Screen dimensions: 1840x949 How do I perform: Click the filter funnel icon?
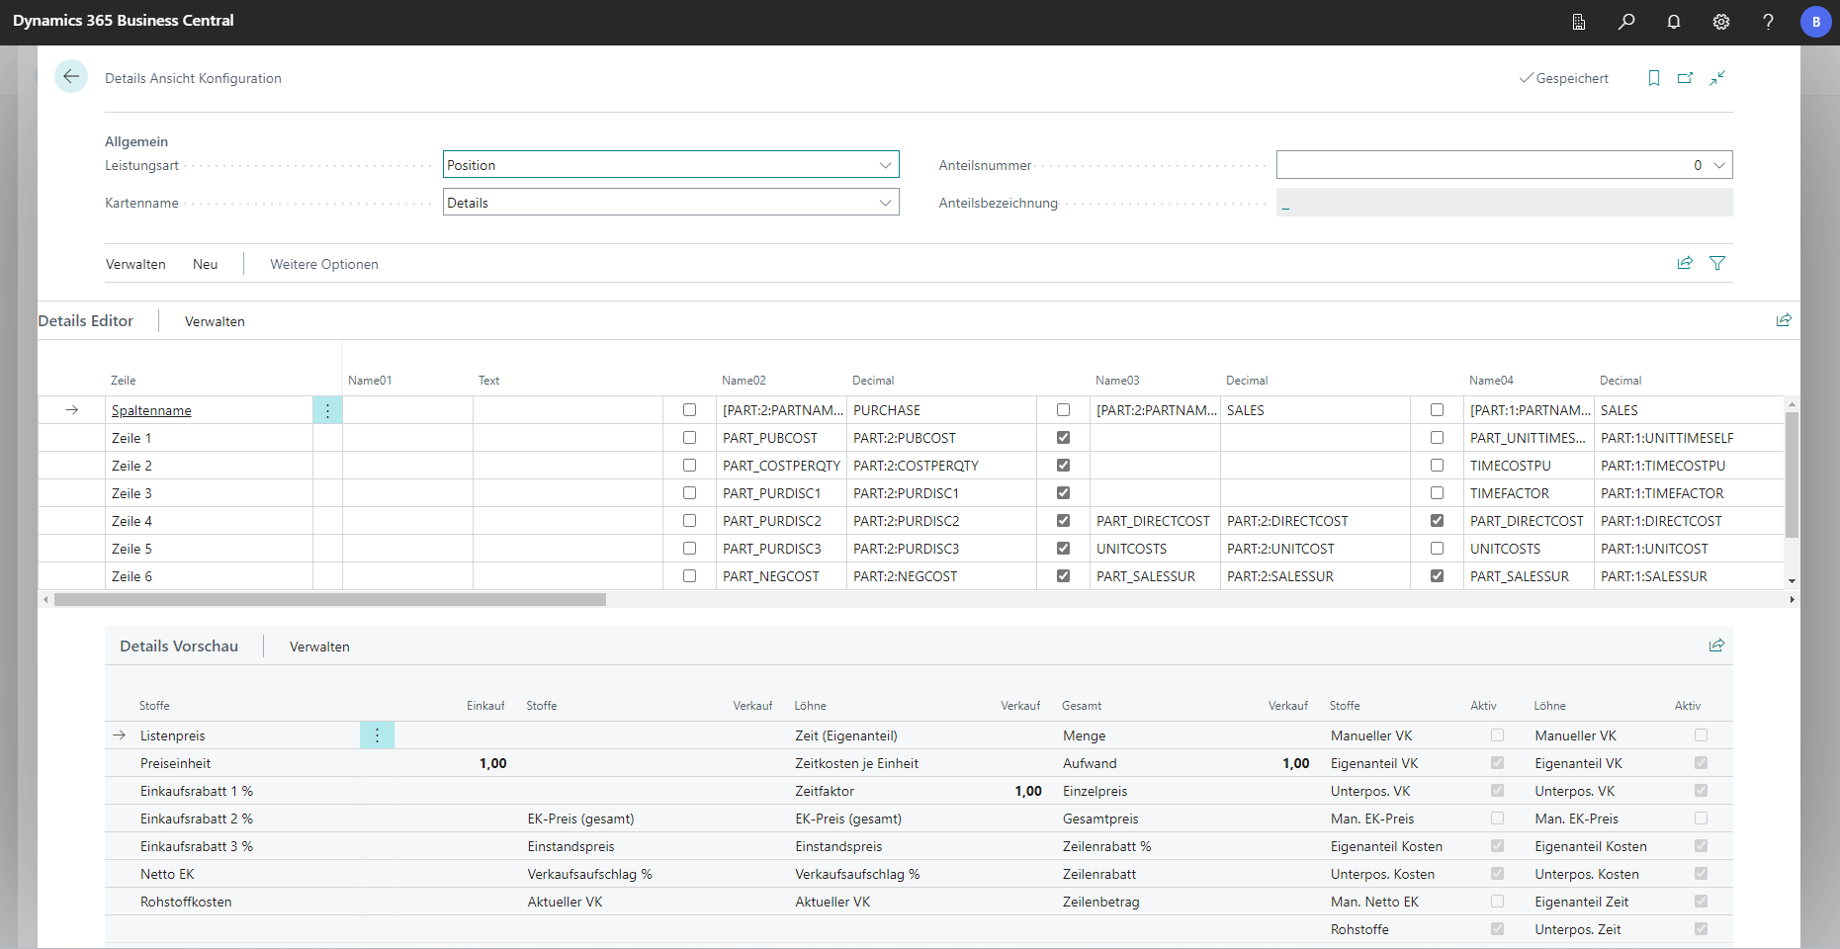click(1717, 263)
